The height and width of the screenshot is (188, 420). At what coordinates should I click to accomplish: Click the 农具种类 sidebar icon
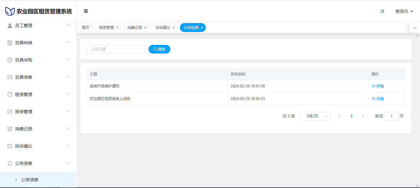[x=10, y=43]
